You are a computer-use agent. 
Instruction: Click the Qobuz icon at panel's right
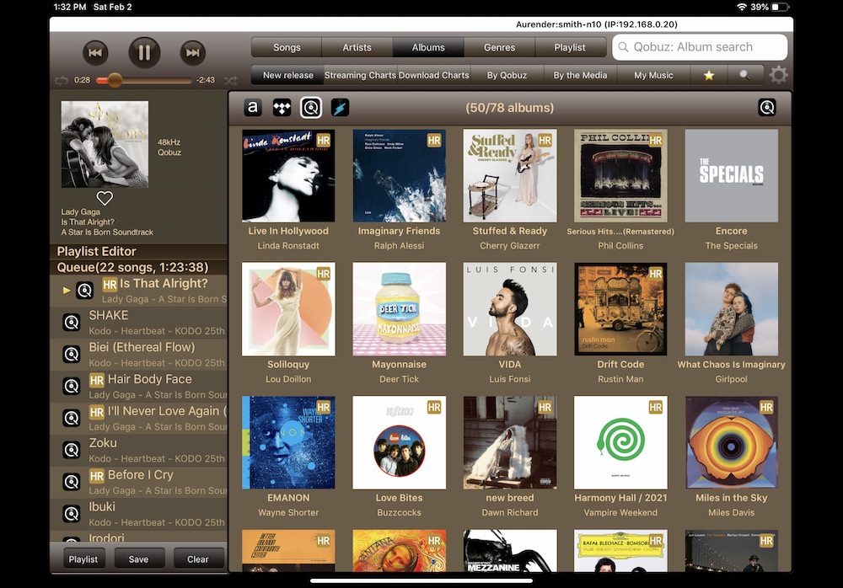(766, 107)
